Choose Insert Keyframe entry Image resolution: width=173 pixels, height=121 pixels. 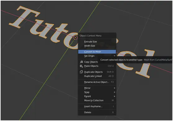pyautogui.click(x=97, y=106)
